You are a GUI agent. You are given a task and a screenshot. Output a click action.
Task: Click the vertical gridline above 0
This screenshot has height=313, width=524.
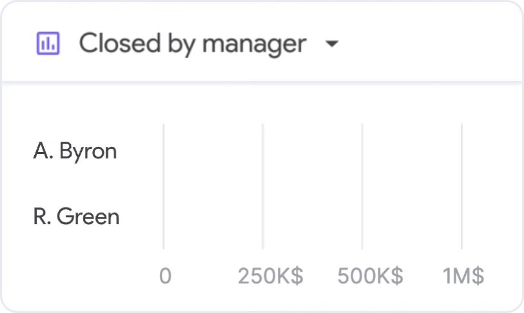[x=164, y=186]
